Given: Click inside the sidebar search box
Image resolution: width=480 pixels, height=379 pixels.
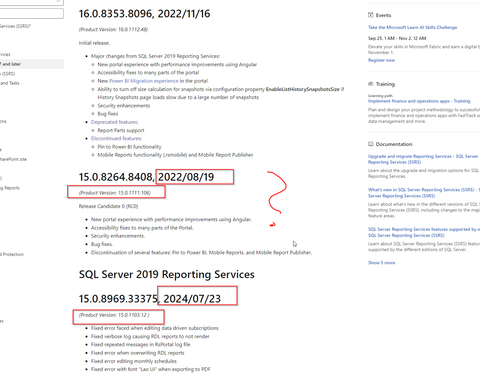Looking at the screenshot, I should [32, 14].
